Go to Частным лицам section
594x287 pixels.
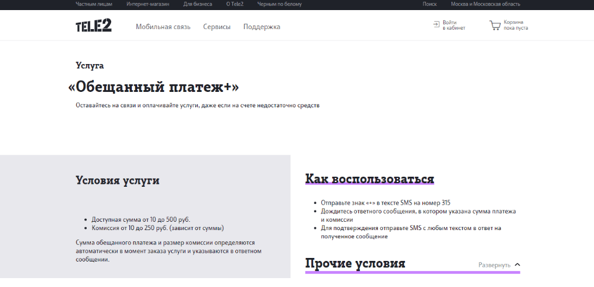pyautogui.click(x=94, y=4)
